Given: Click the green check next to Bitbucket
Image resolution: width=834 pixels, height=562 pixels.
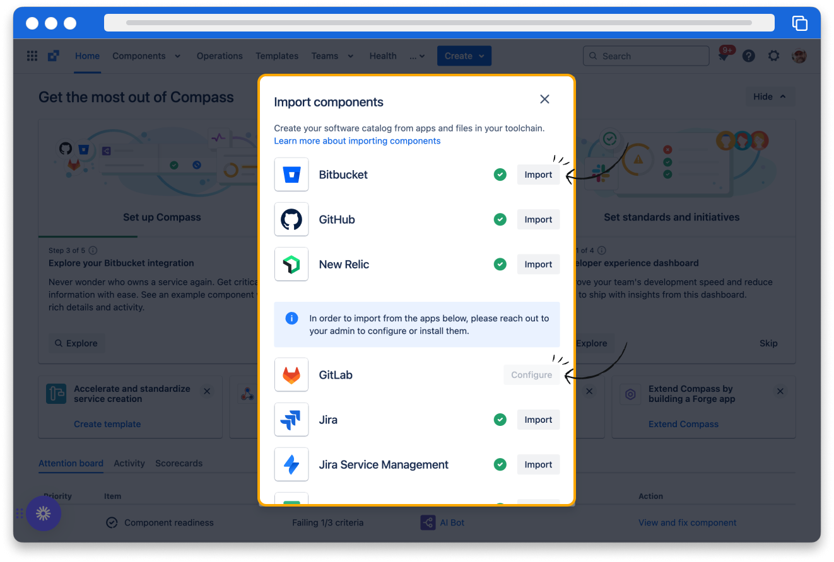Looking at the screenshot, I should [500, 175].
